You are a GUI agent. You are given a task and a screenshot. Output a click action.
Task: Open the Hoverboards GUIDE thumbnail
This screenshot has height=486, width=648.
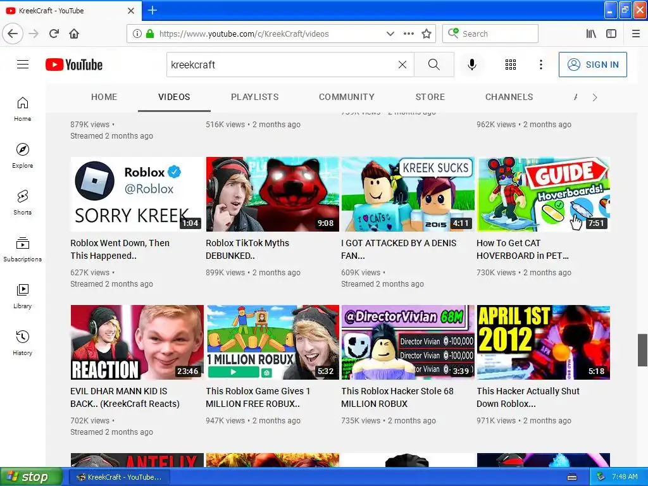click(543, 194)
